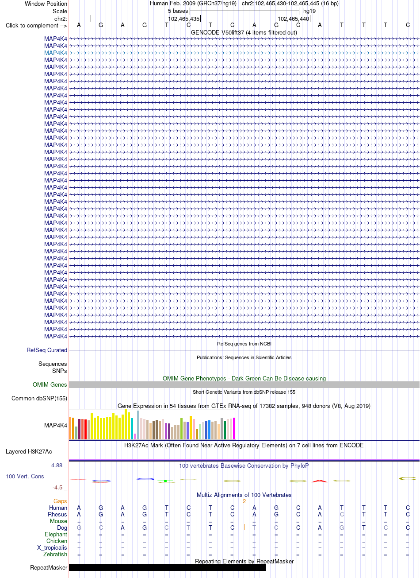Open the GTEx Gene Expression track title

(244, 406)
